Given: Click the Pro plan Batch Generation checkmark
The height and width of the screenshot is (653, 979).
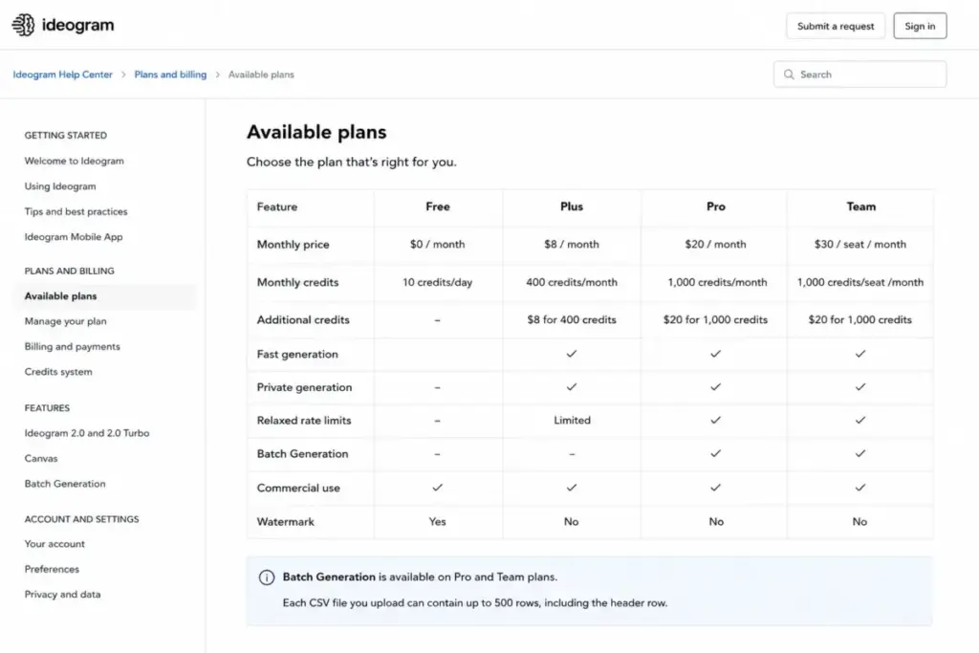Looking at the screenshot, I should (715, 453).
